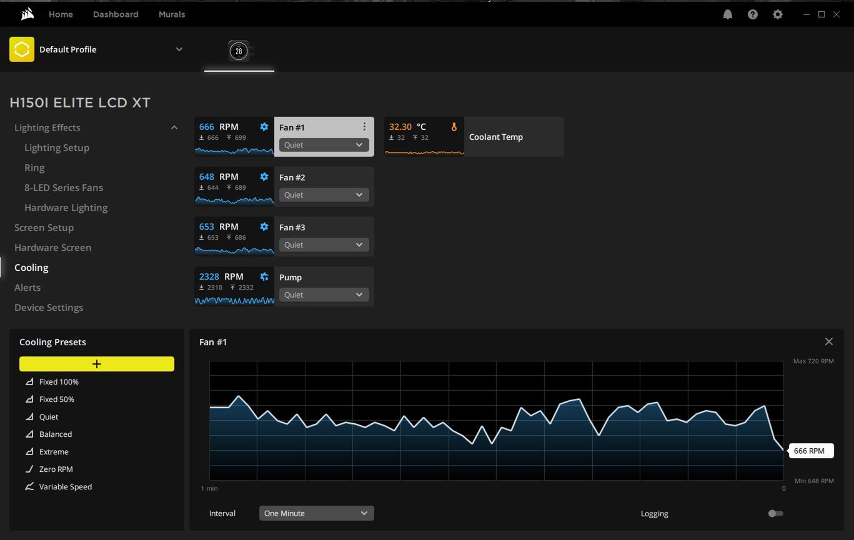Open the Fan #3 Quiet preset dropdown
Viewport: 854px width, 540px height.
click(324, 245)
